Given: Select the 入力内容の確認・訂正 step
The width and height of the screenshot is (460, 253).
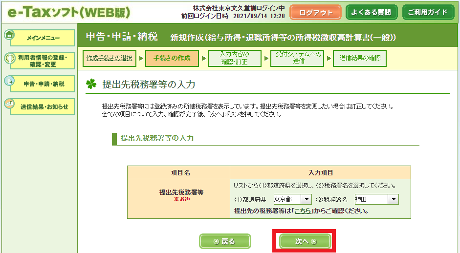Looking at the screenshot, I should 234,58.
